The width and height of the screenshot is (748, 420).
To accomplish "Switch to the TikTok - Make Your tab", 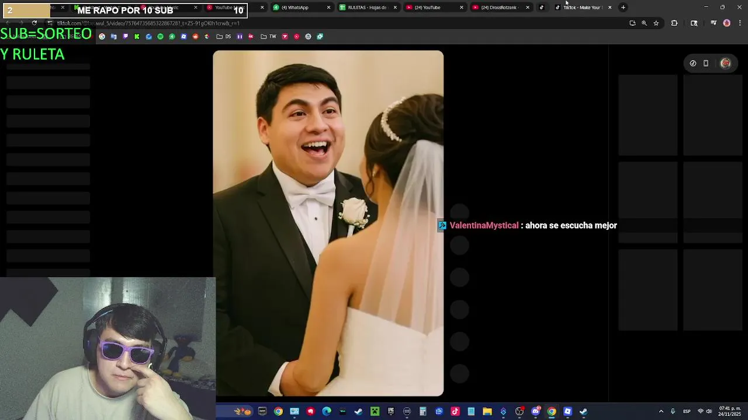I will 582,8.
